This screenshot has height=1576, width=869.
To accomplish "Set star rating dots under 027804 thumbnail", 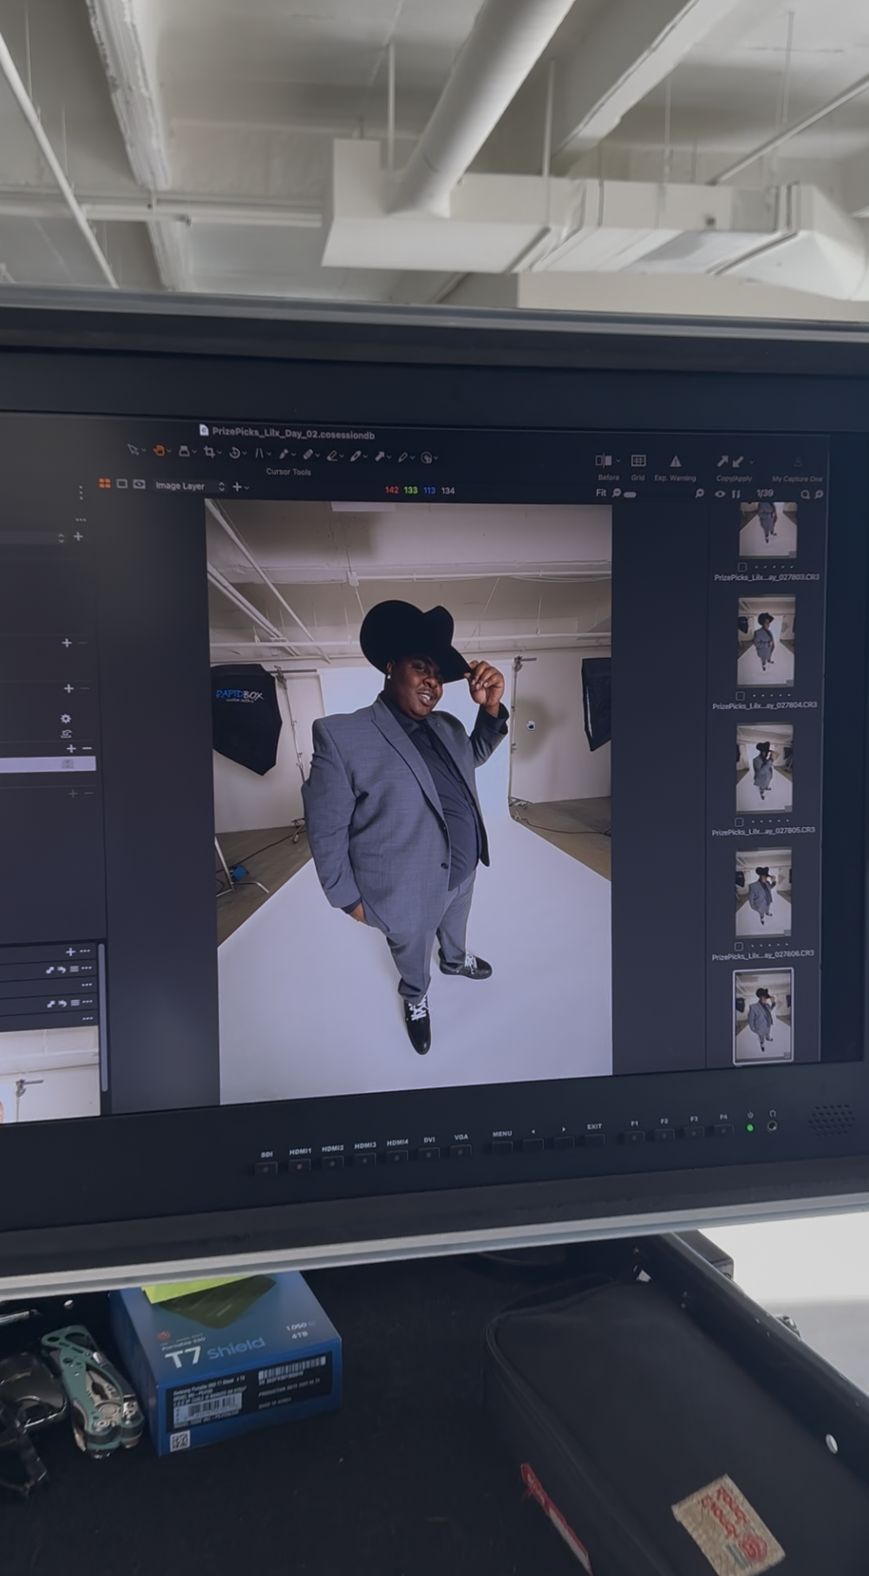I will tap(773, 695).
